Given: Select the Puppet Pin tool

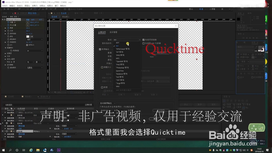Looking at the screenshot, I should tap(55, 9).
